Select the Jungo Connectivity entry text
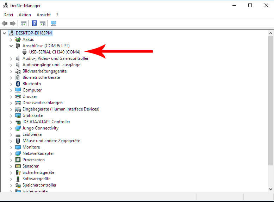 (x=41, y=128)
